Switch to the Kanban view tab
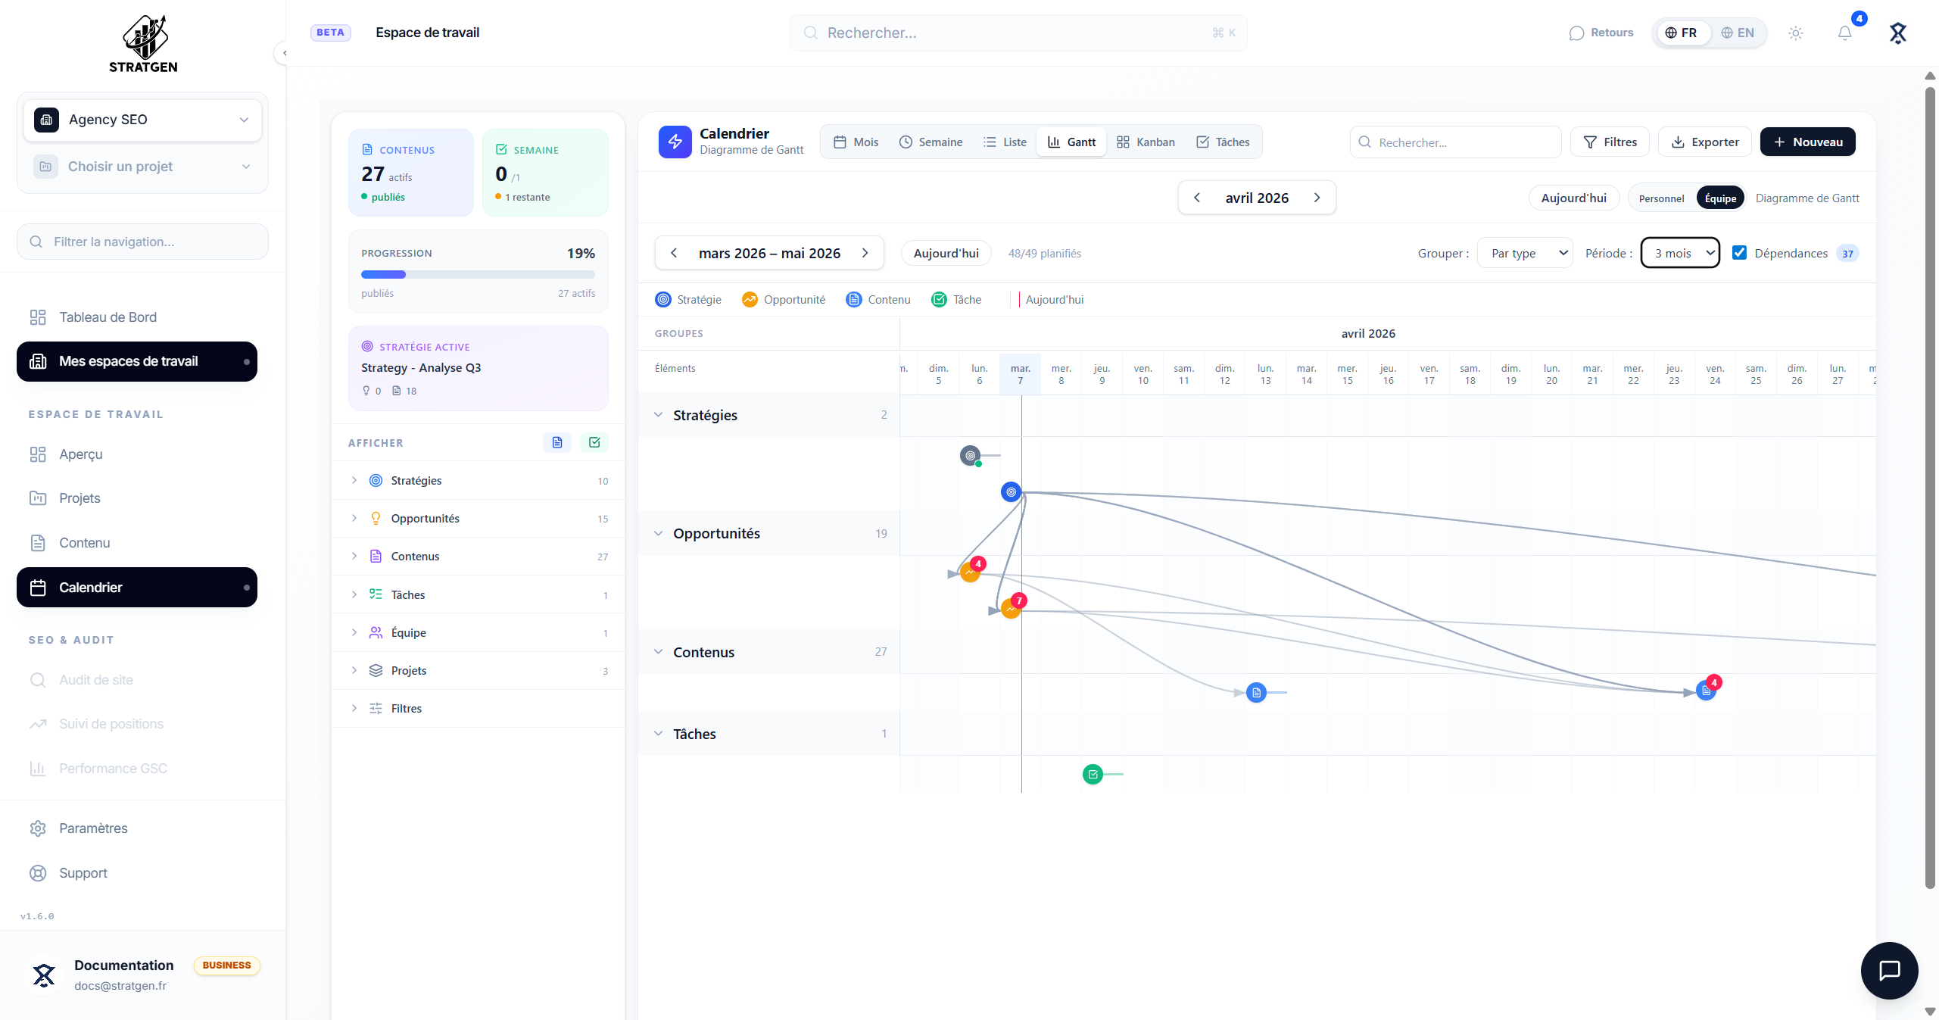This screenshot has width=1939, height=1020. 1146,142
